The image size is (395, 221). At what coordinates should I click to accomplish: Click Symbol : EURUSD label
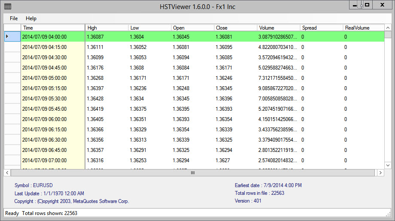[33, 185]
